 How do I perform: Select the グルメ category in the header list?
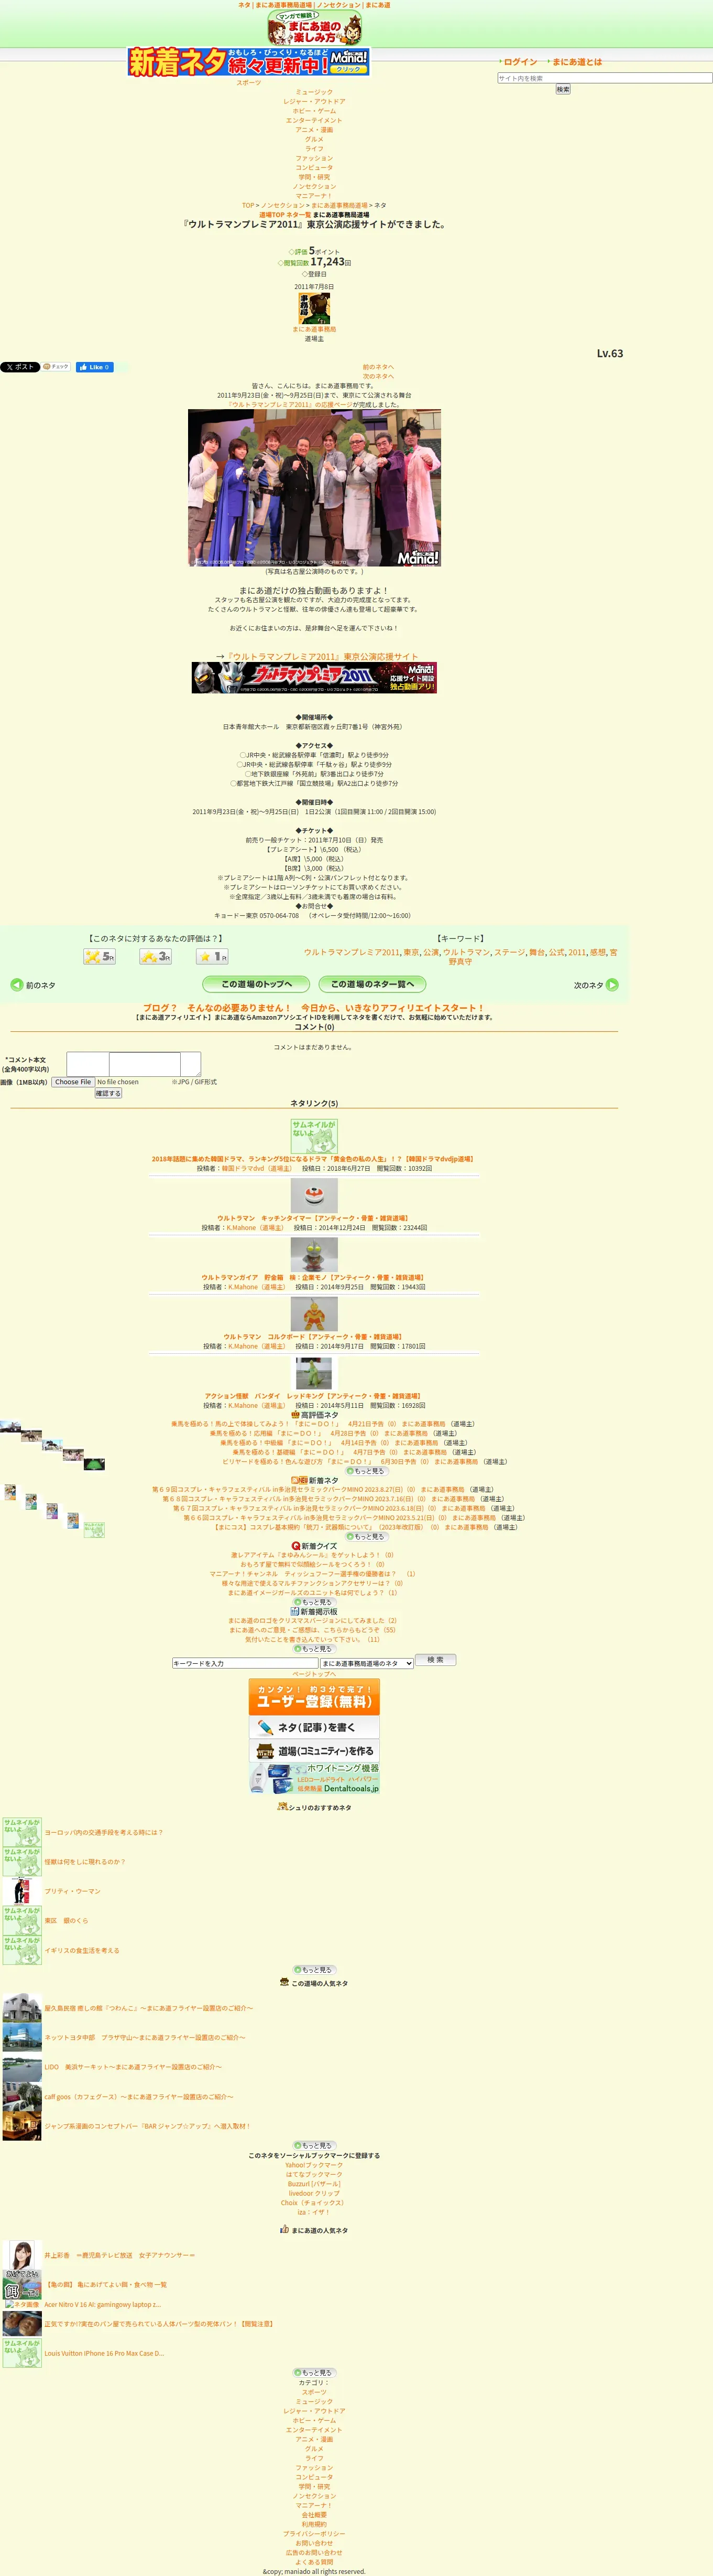(314, 139)
